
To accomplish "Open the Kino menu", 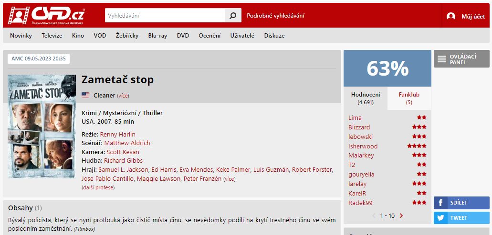I will [78, 36].
